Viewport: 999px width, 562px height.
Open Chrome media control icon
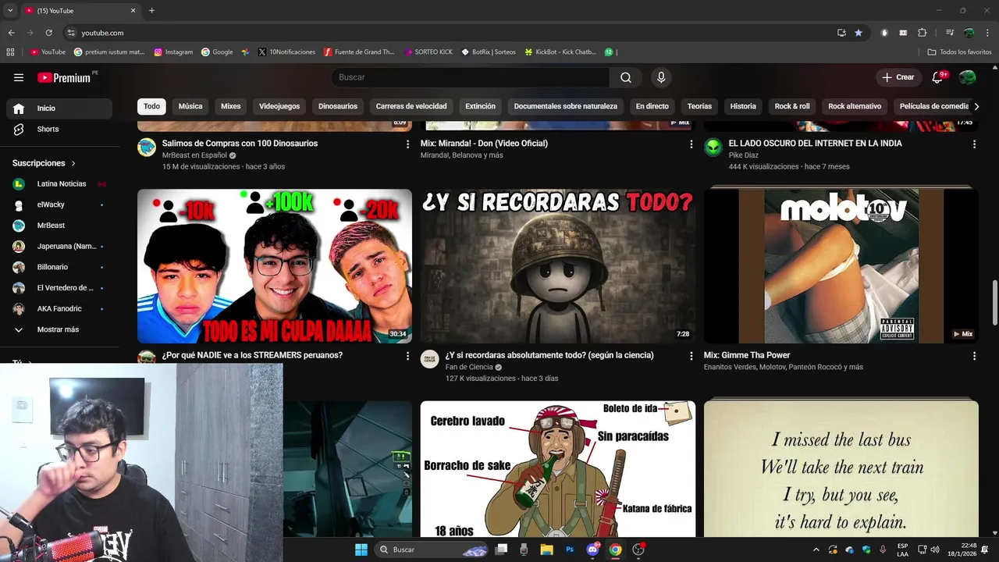950,33
